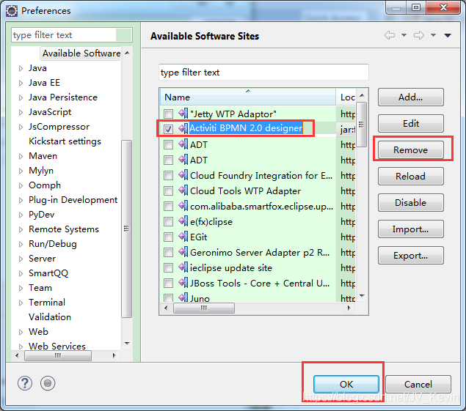Image resolution: width=466 pixels, height=411 pixels.
Task: Expand the Run/Debug tree node
Action: pyautogui.click(x=21, y=244)
